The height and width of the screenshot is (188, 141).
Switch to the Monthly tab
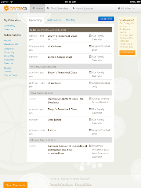[x=70, y=20]
